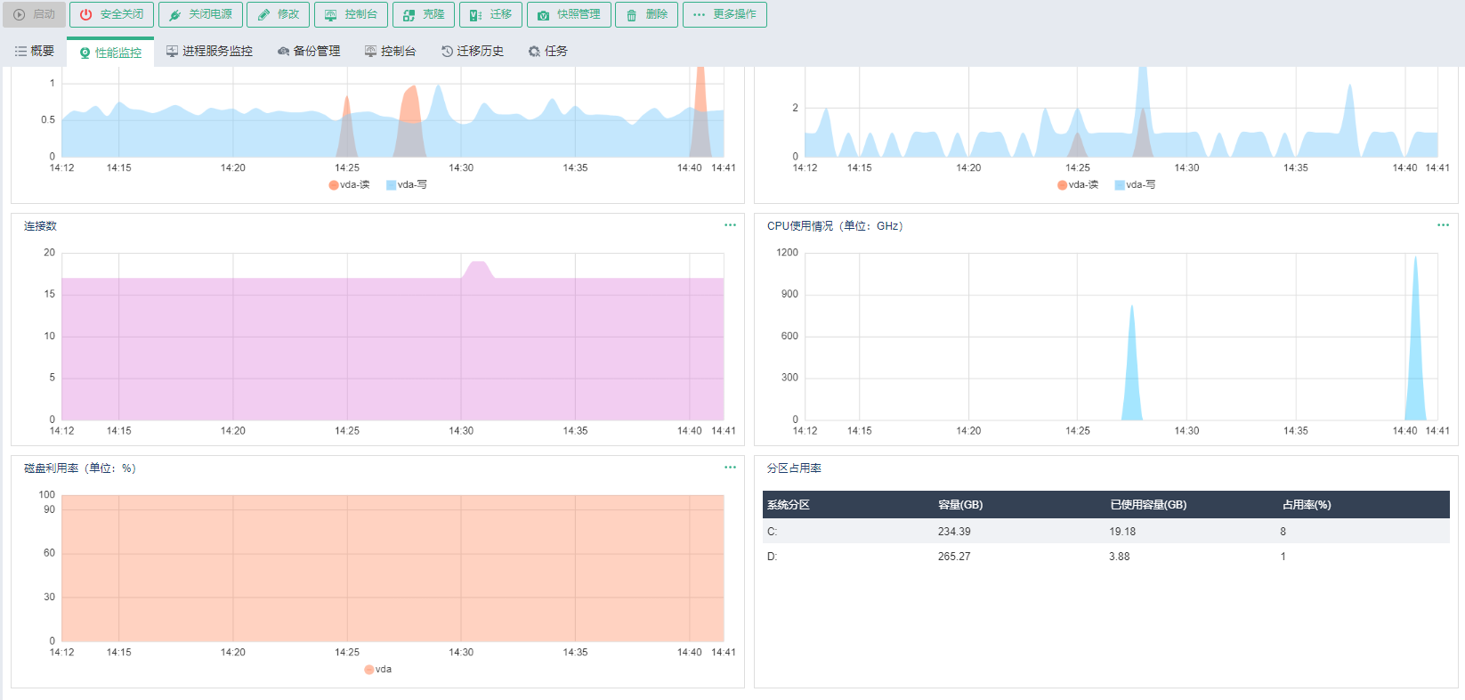Click the 修改 pencil edit button
The width and height of the screenshot is (1465, 700).
pos(279,15)
